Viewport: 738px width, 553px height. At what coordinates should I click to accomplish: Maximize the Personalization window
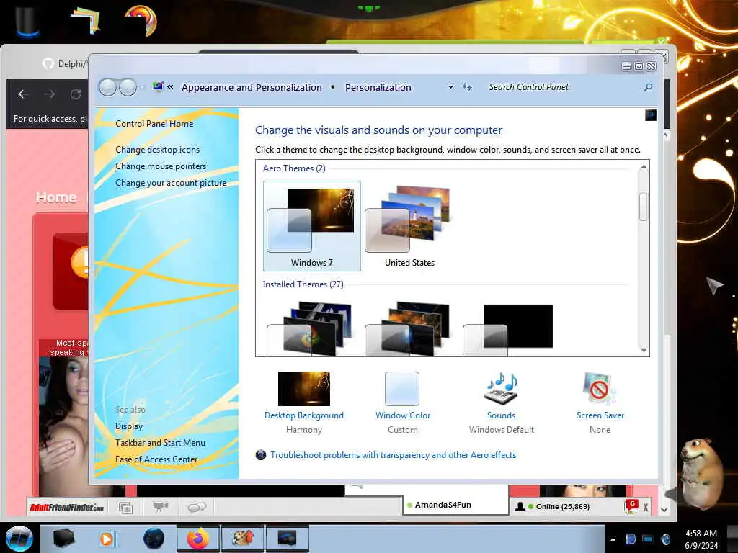coord(639,67)
